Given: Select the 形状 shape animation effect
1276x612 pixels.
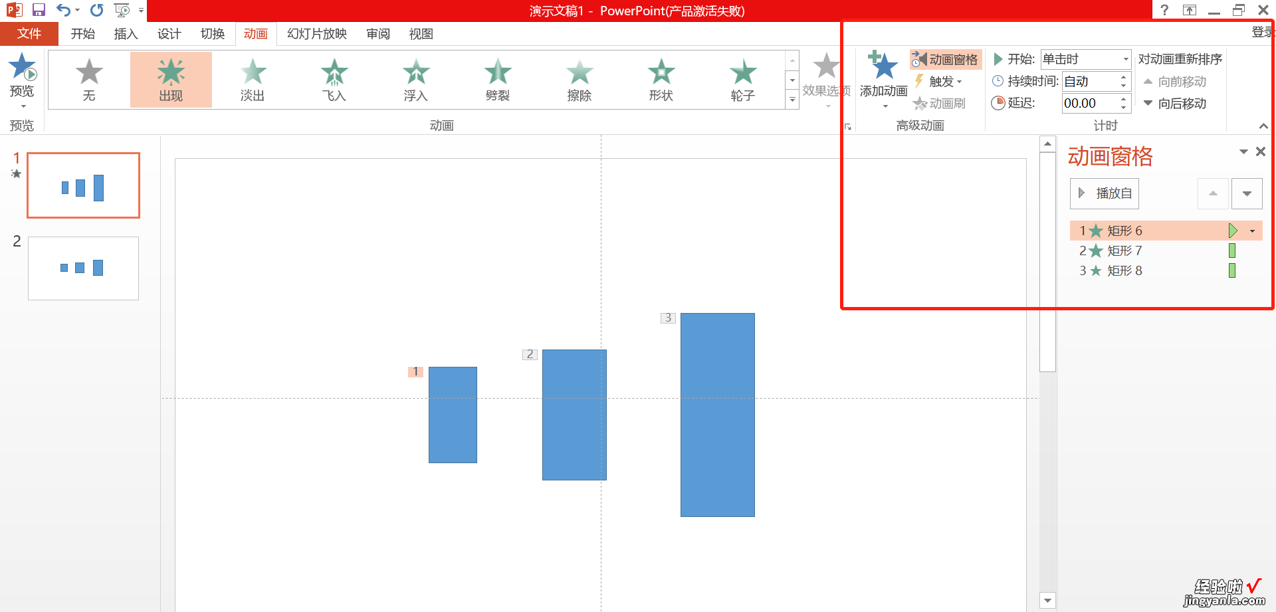Looking at the screenshot, I should [661, 79].
